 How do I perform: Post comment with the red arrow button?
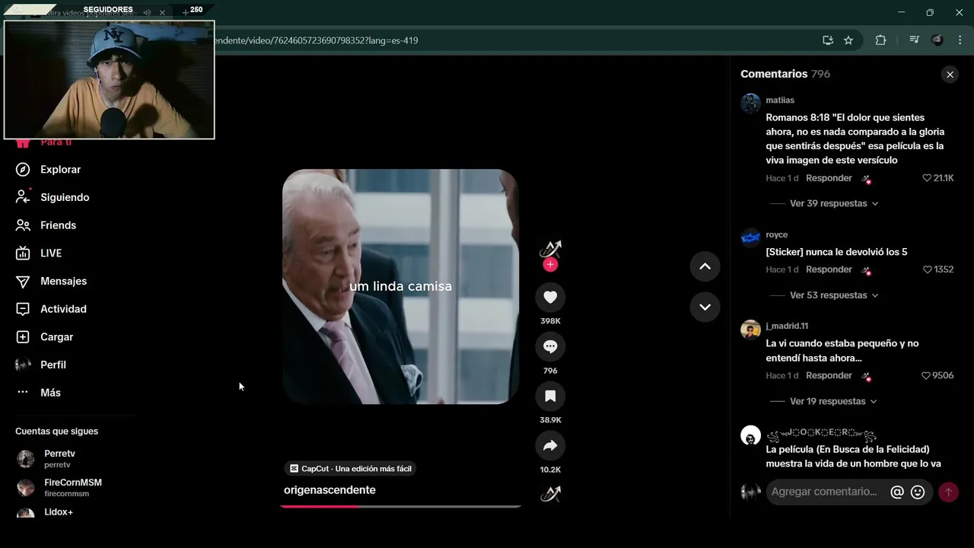coord(948,492)
